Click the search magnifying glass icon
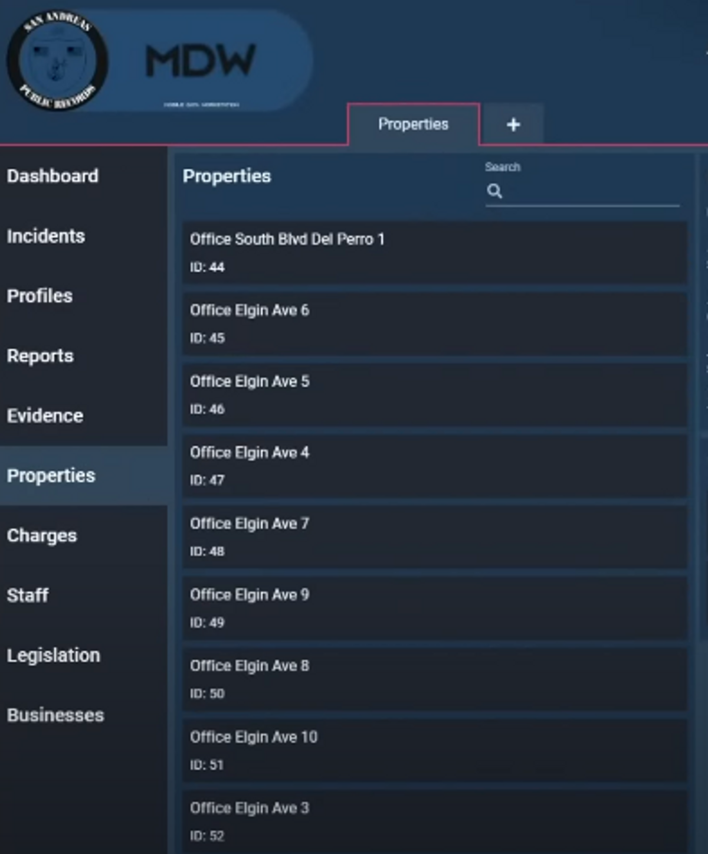 pos(494,191)
